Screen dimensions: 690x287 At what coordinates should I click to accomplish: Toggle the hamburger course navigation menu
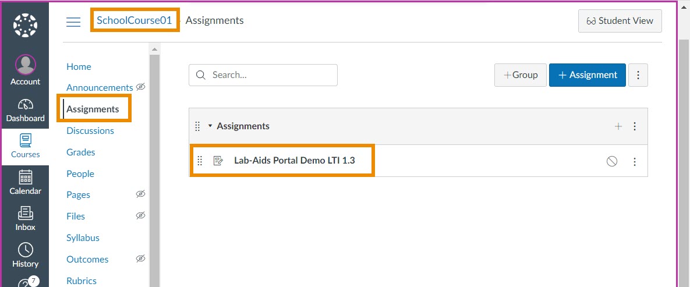[x=73, y=22]
